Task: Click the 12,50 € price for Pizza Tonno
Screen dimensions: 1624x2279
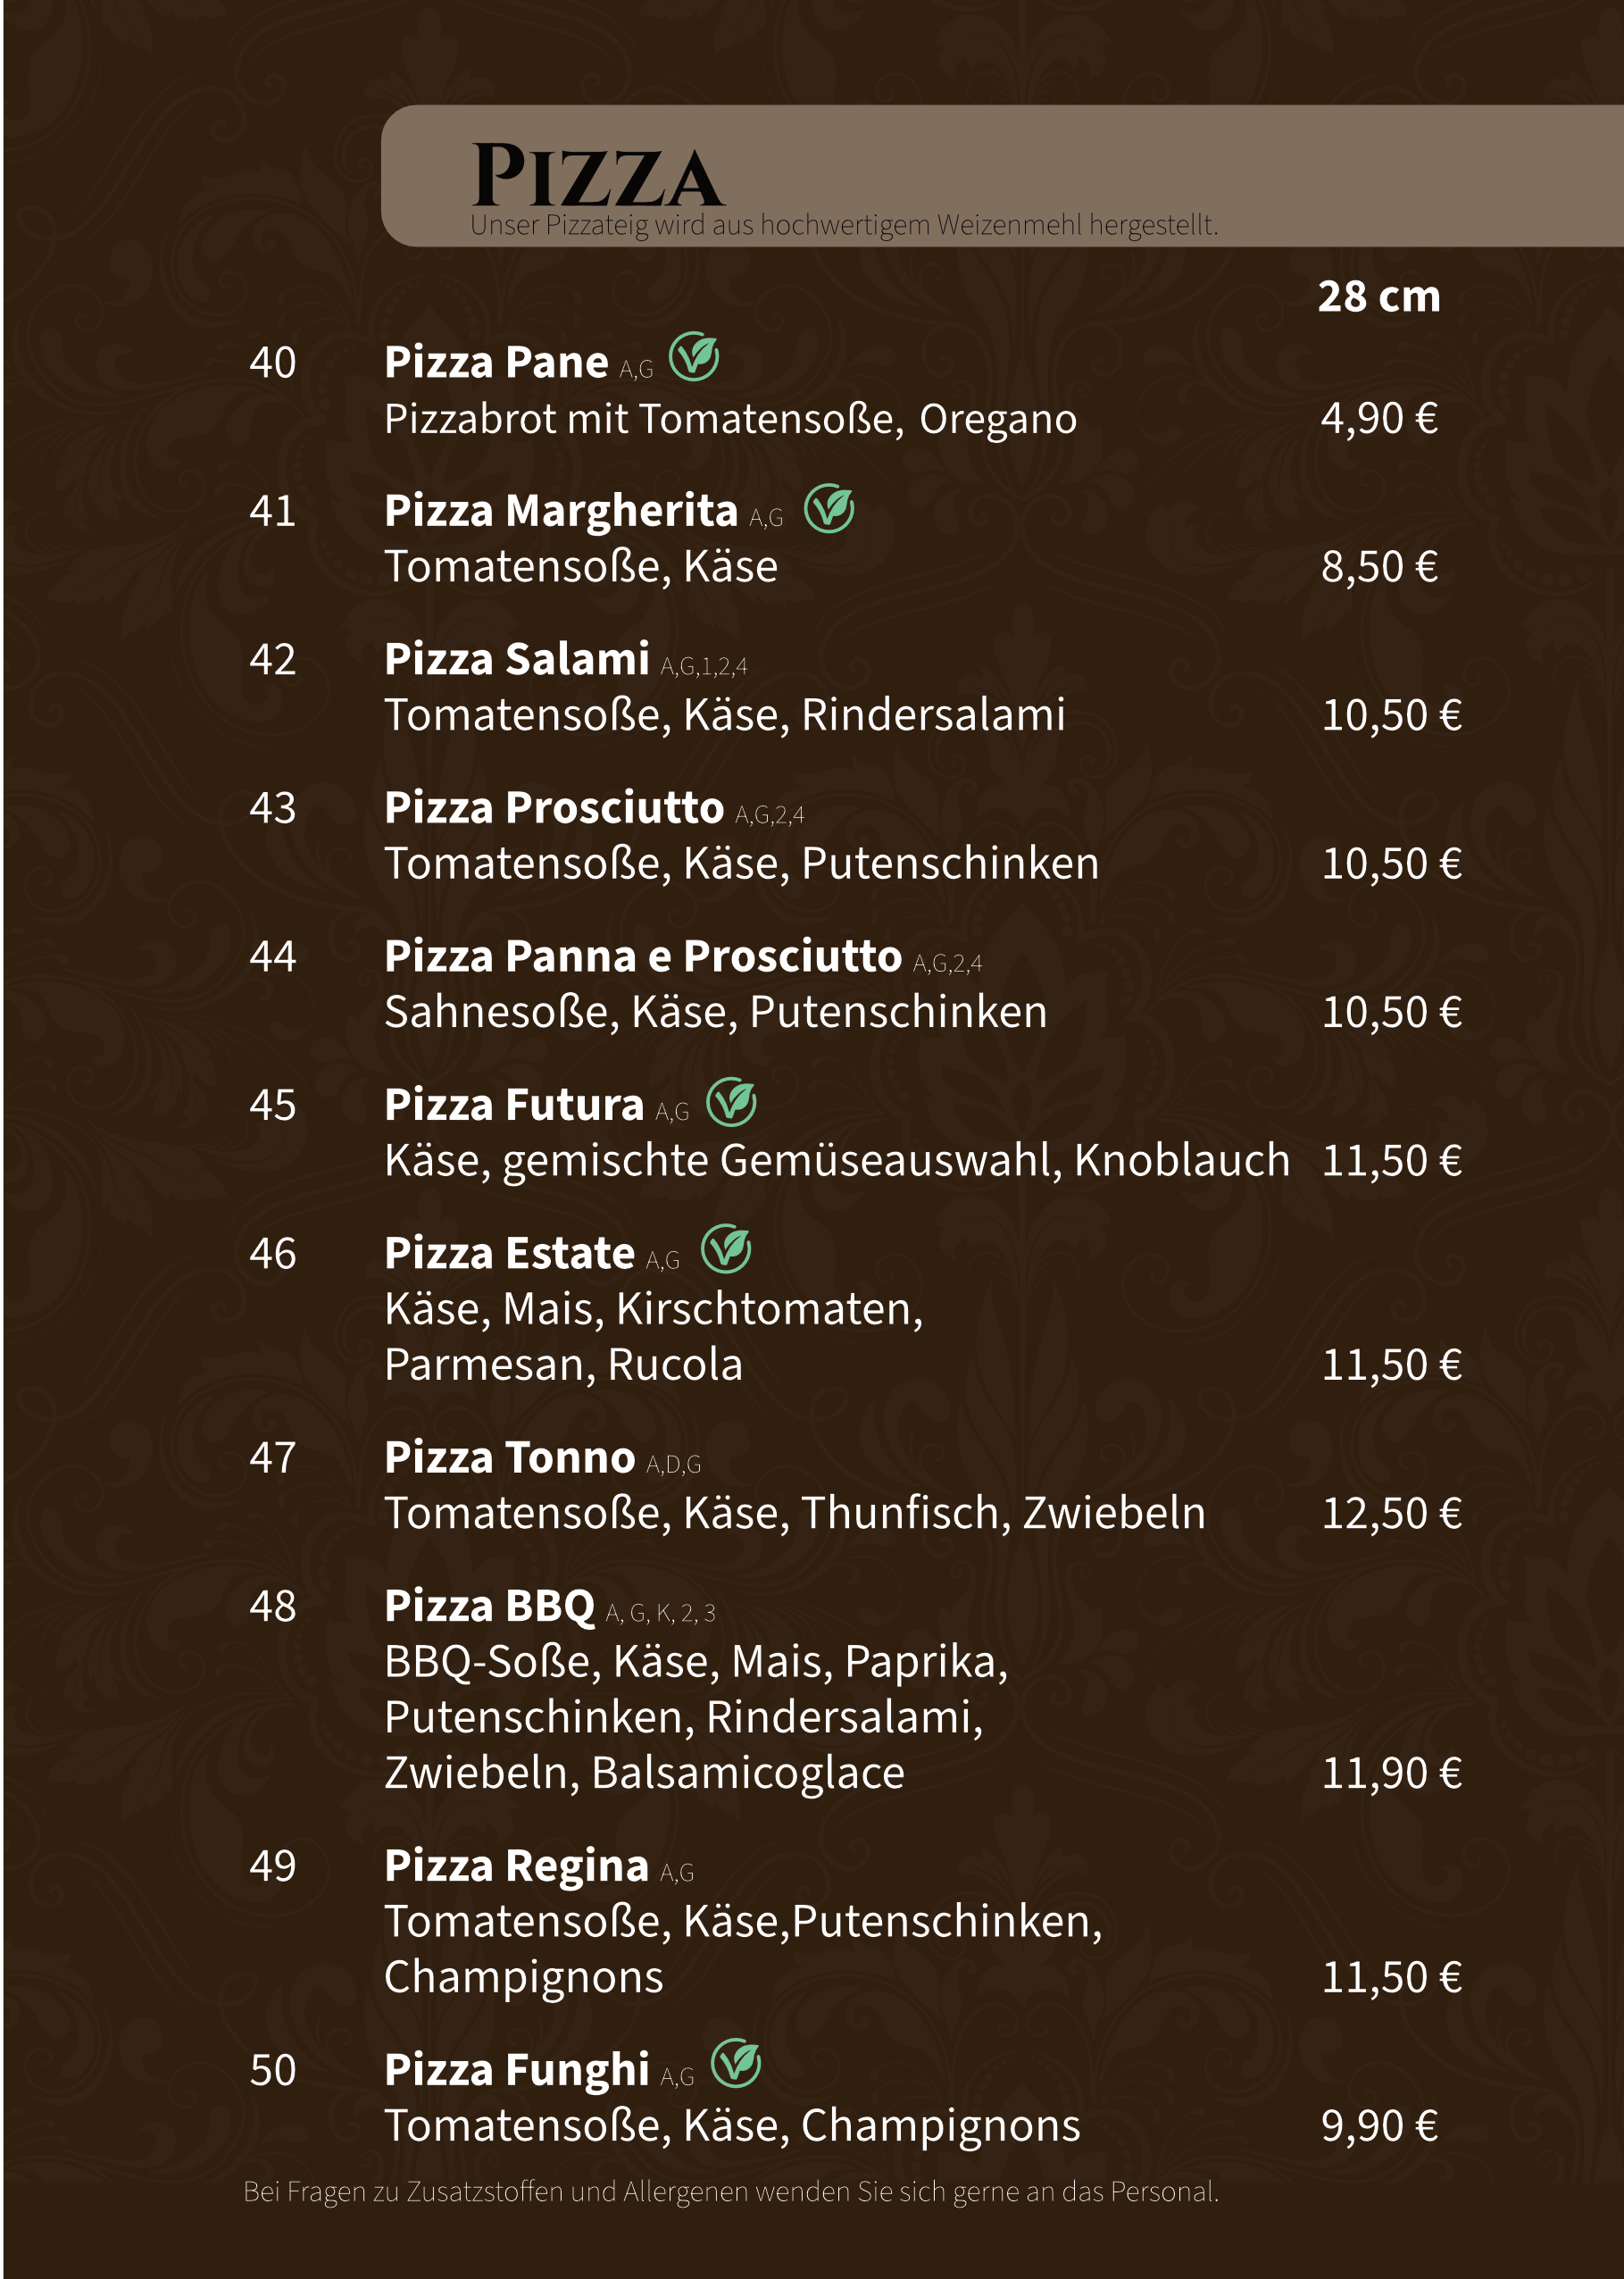Action: [1391, 1513]
